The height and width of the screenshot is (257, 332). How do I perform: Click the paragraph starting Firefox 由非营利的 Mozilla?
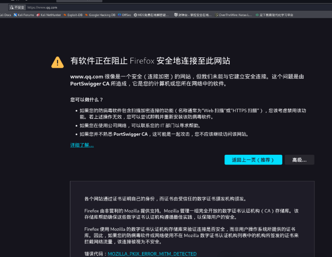(191, 214)
